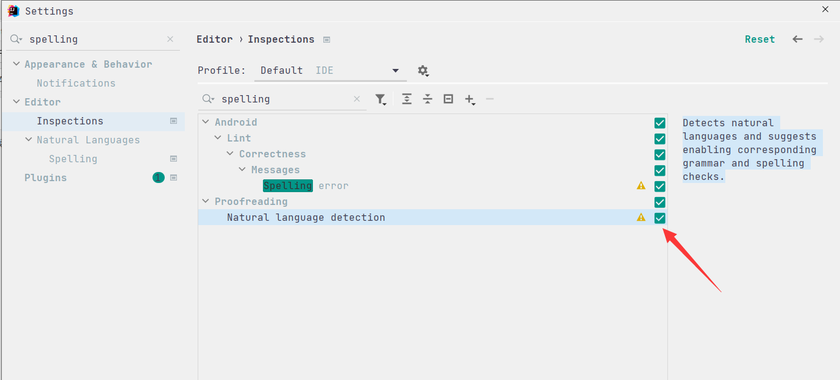The width and height of the screenshot is (840, 380).
Task: Toggle the Proofreading group checkbox
Action: coord(659,202)
